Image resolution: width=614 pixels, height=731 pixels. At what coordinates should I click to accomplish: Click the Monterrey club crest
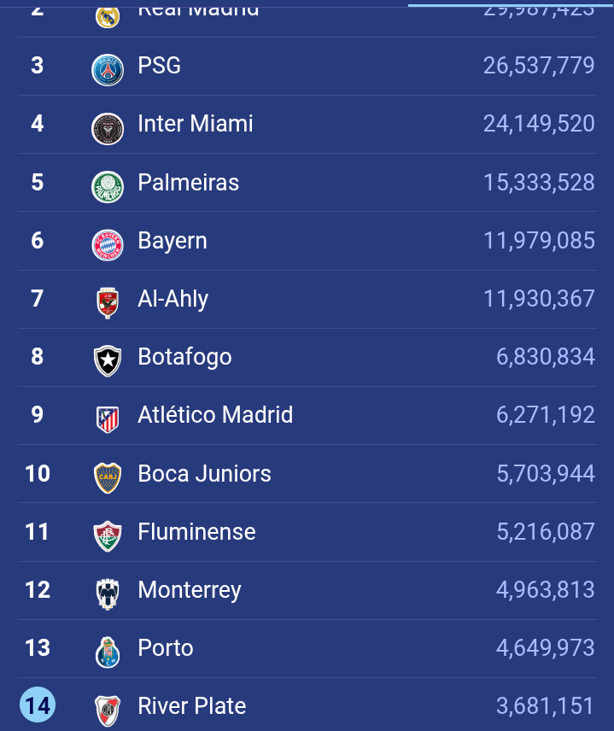[108, 594]
